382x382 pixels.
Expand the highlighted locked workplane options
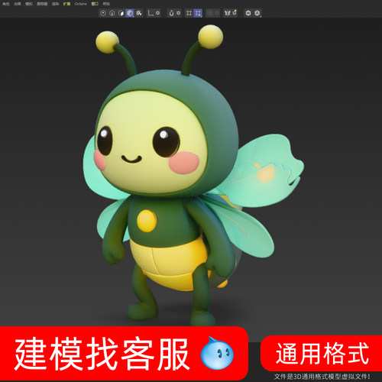198,13
